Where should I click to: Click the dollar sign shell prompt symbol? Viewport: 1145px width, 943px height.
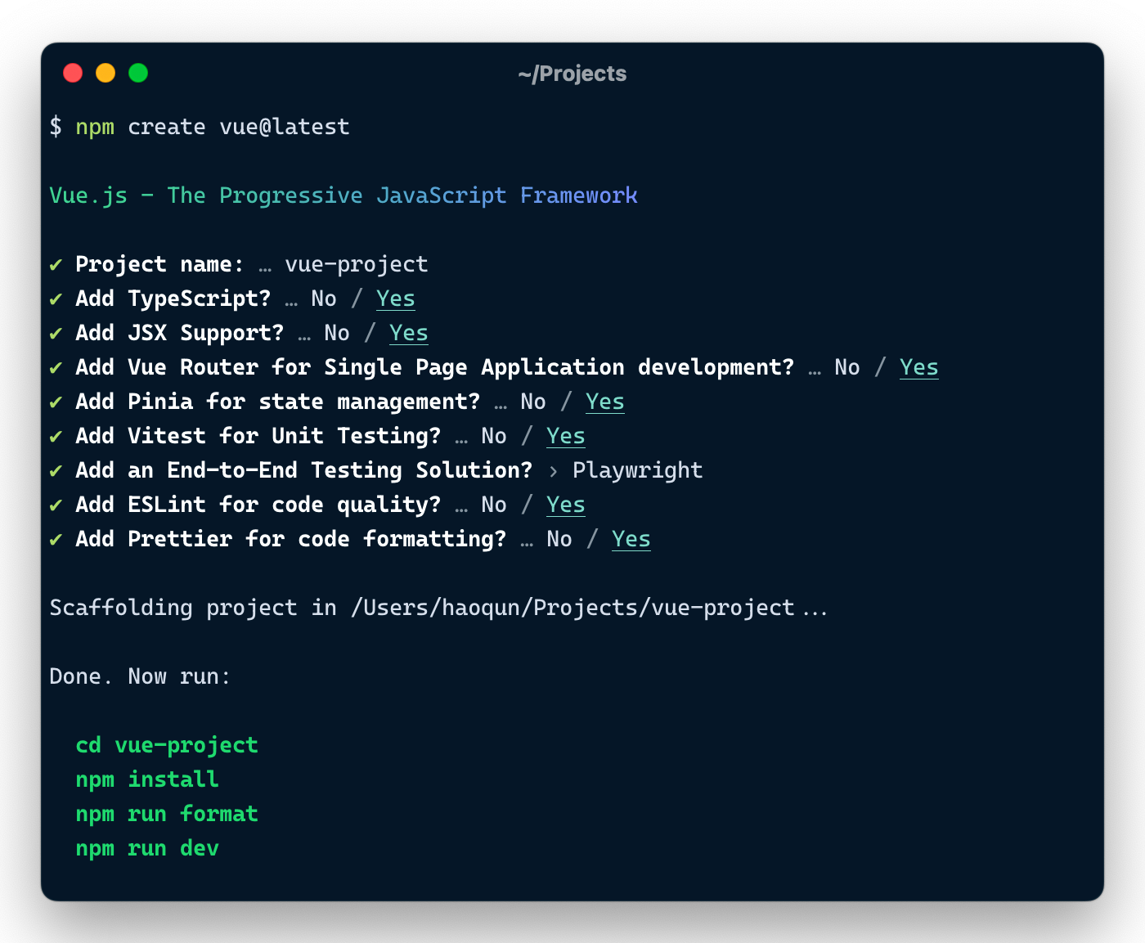[x=56, y=127]
